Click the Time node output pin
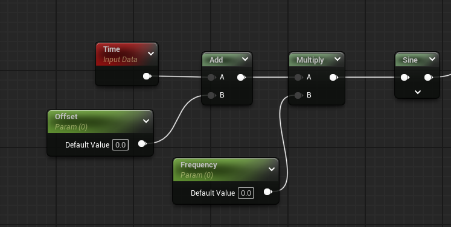The height and width of the screenshot is (227, 451). [x=147, y=76]
